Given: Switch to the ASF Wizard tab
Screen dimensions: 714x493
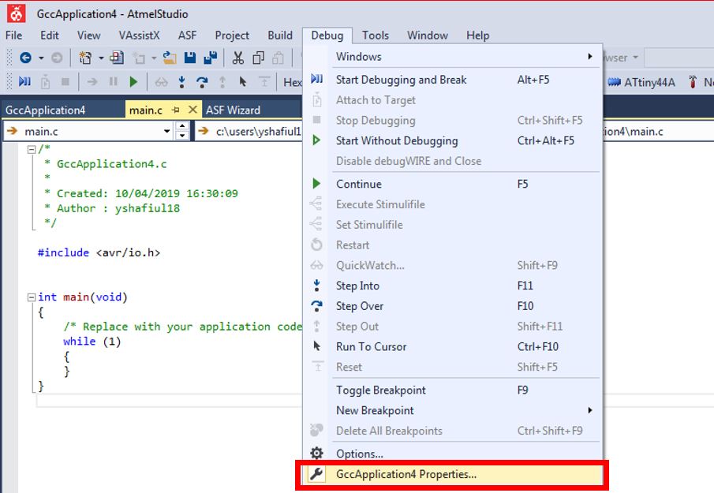Looking at the screenshot, I should coord(233,110).
